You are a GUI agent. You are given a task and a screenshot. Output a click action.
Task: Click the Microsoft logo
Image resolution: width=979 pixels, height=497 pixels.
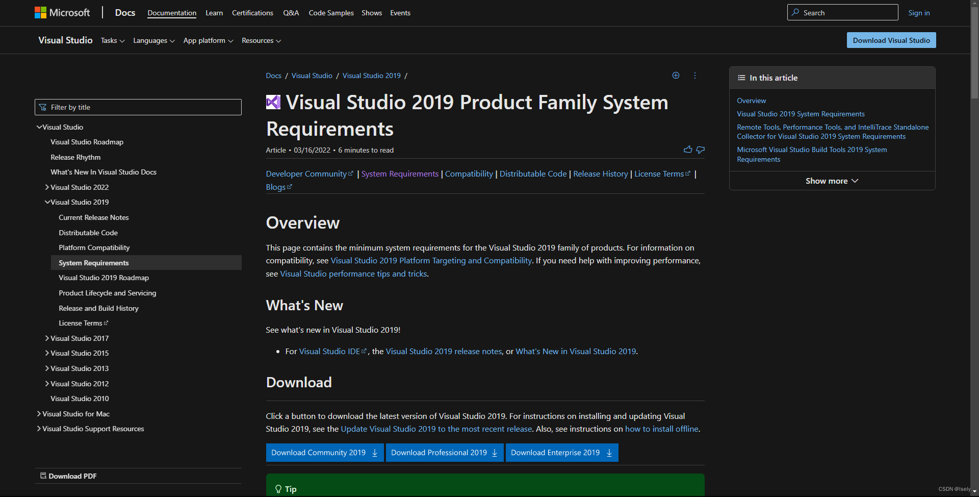click(62, 13)
